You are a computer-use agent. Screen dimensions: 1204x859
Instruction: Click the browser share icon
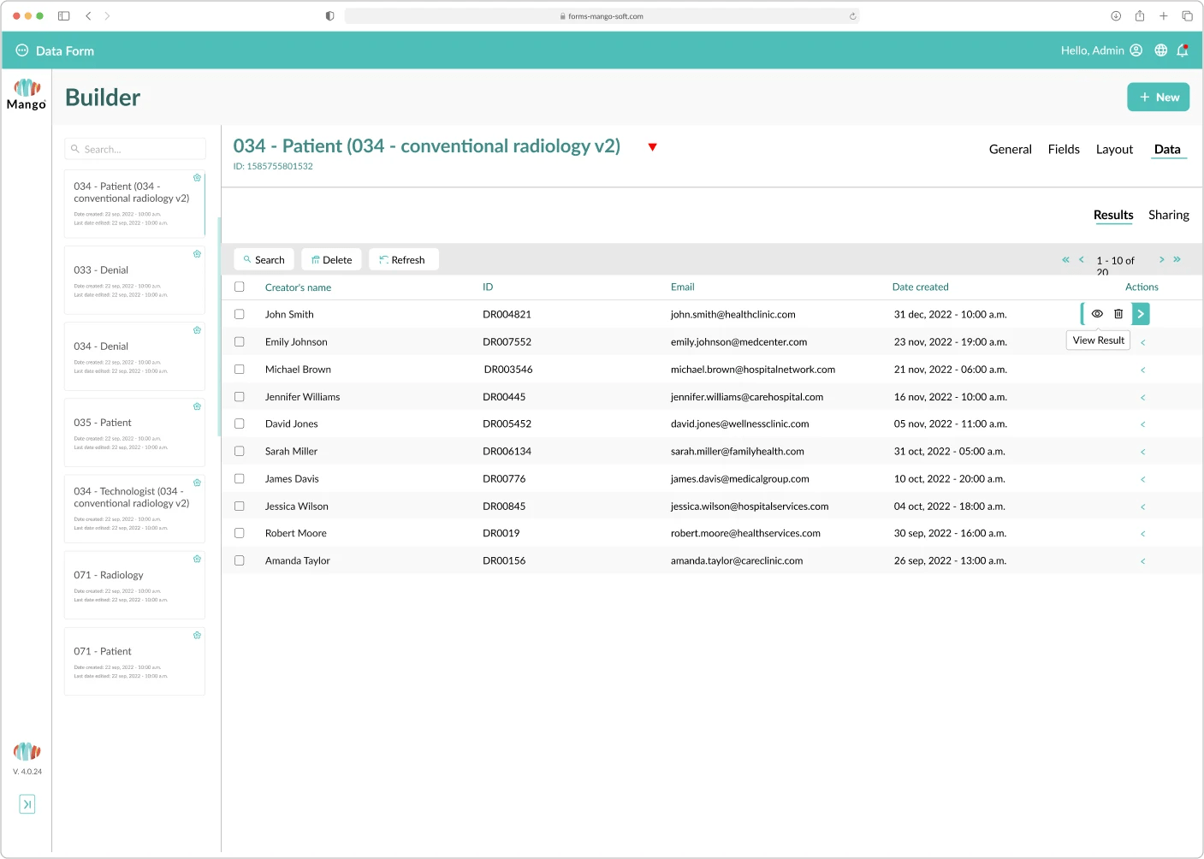(1140, 15)
